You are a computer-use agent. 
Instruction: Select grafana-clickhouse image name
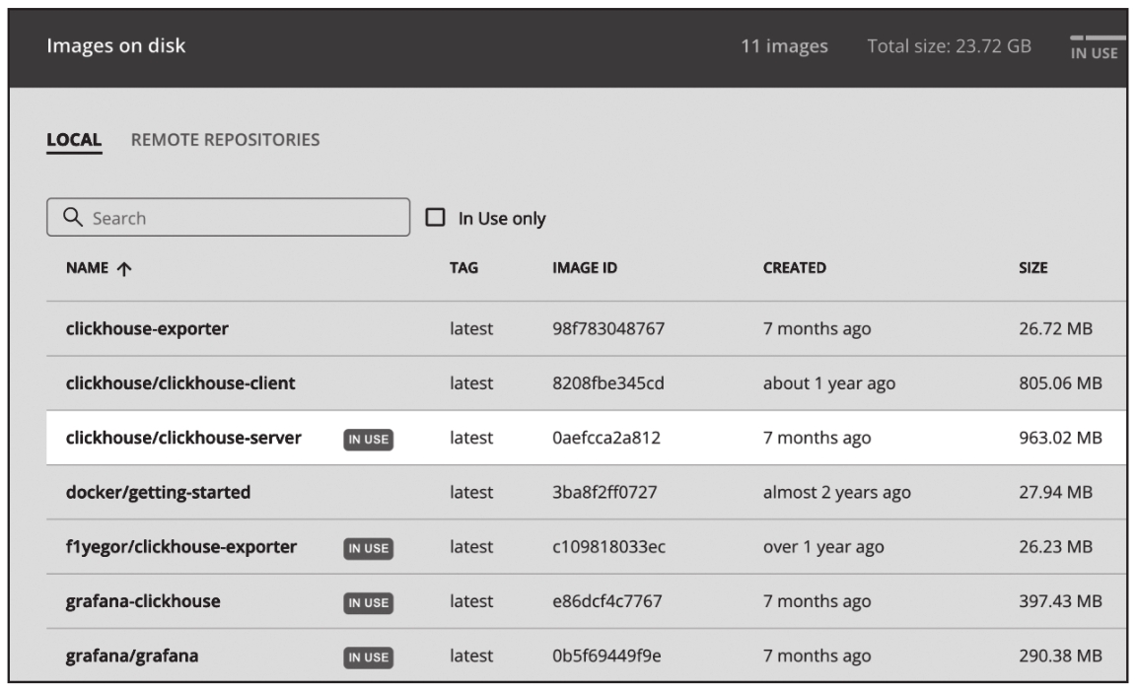(143, 600)
